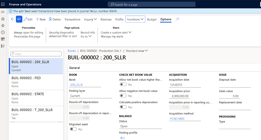Image resolution: width=261 pixels, height=140 pixels.
Task: Toggle Allow negative net book value
Action: (x=123, y=96)
